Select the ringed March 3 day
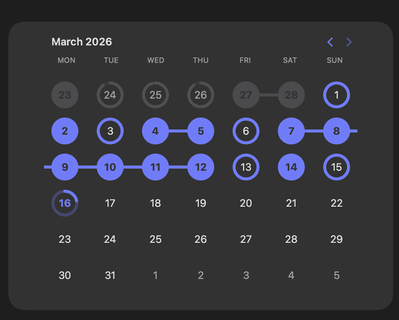This screenshot has height=320, width=399. tap(110, 131)
